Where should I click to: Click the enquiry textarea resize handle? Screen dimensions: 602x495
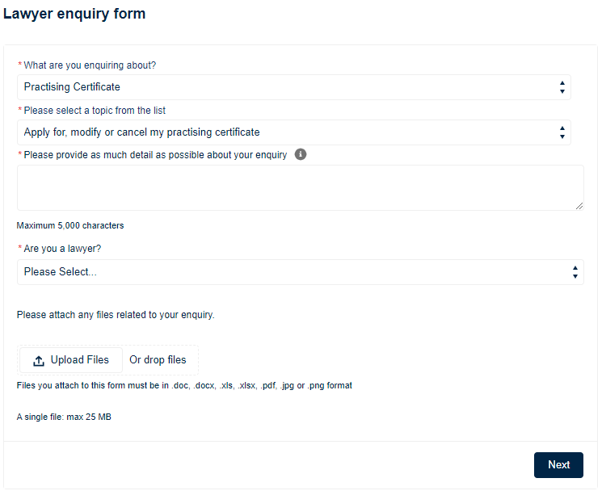[x=579, y=205]
